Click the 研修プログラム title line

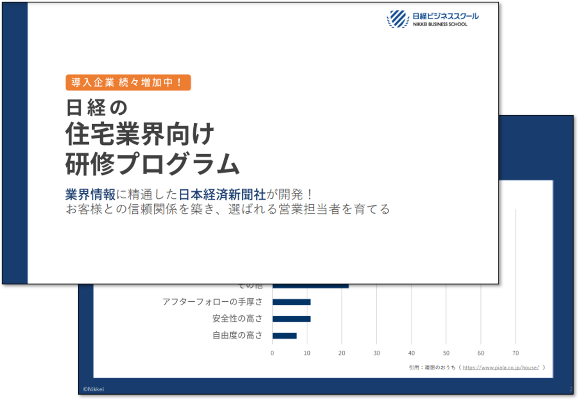[152, 164]
